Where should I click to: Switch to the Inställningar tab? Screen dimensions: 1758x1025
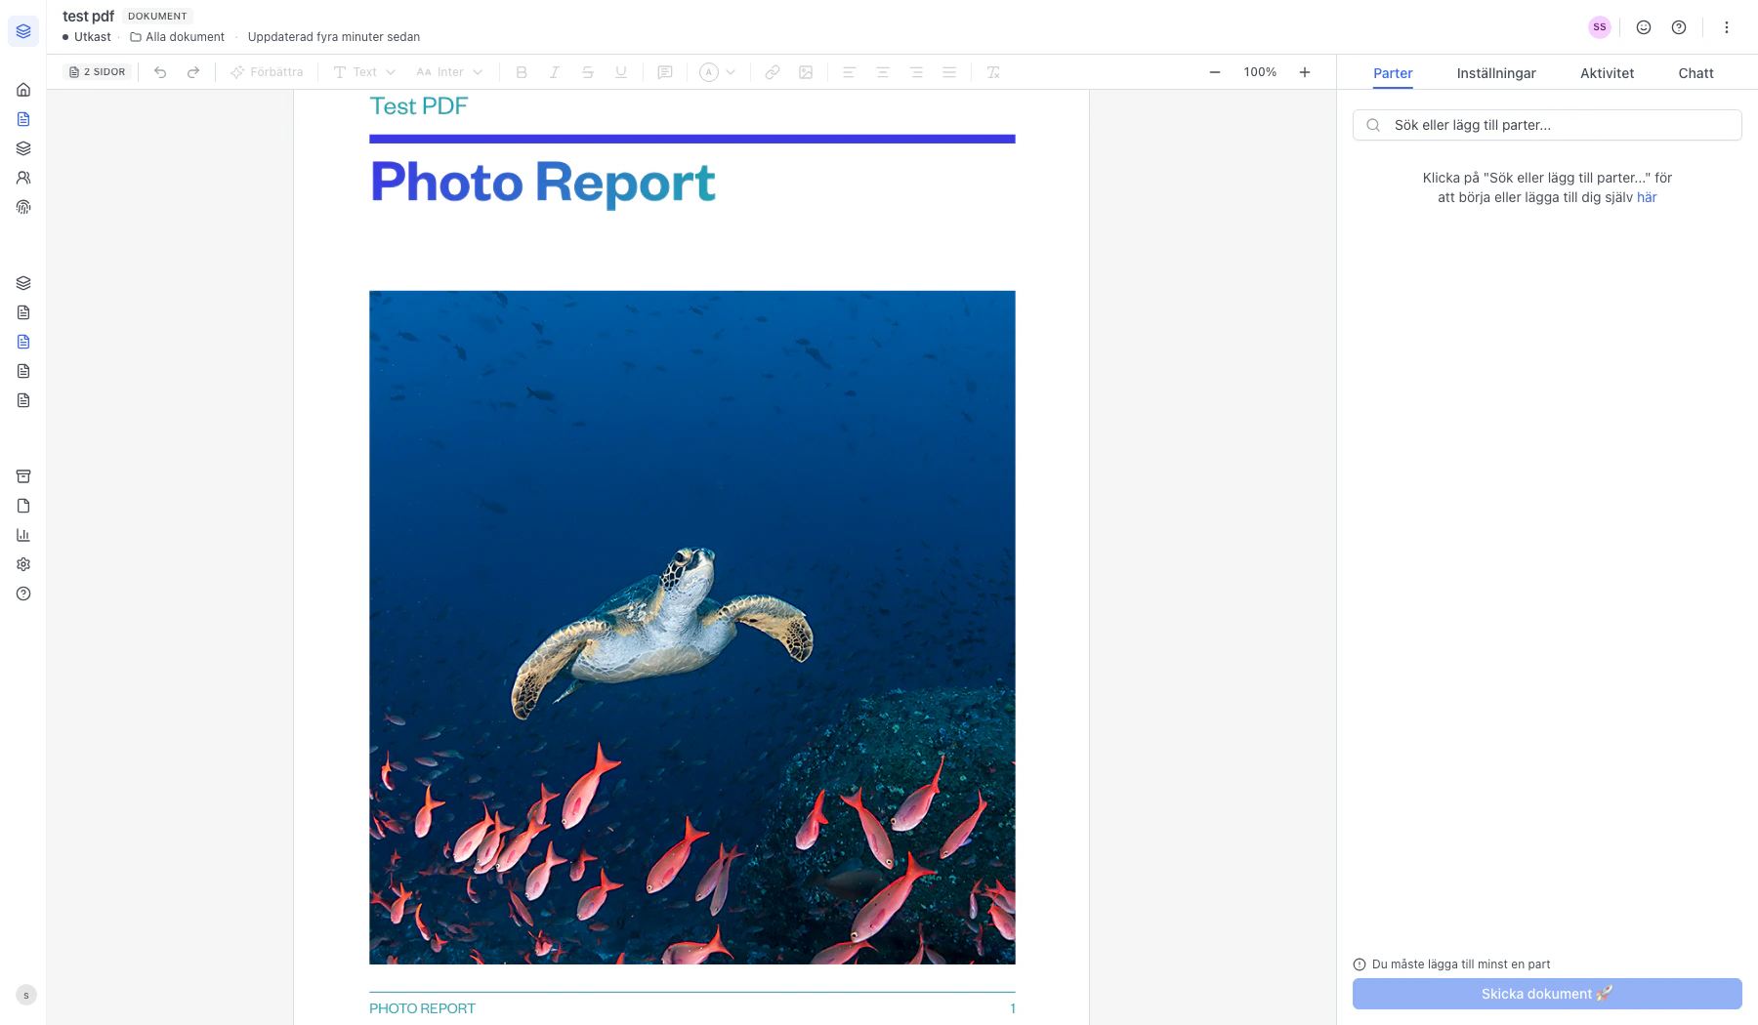[1496, 73]
